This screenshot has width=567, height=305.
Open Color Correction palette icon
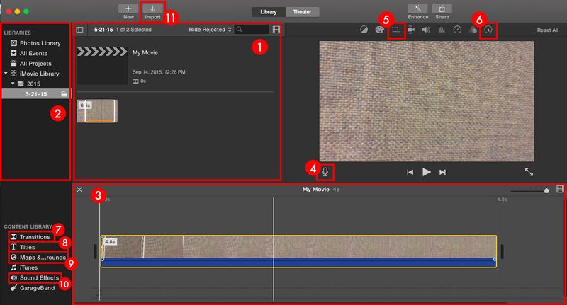[380, 30]
